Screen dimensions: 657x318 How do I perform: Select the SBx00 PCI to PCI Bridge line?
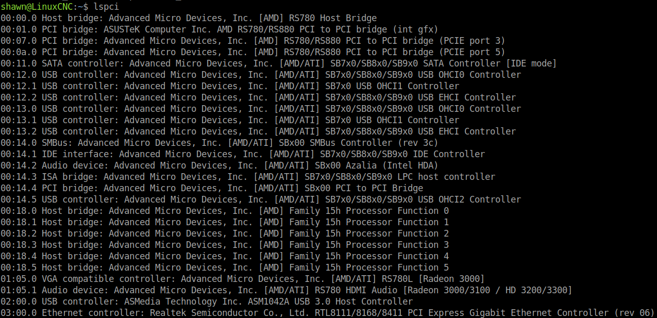click(212, 188)
